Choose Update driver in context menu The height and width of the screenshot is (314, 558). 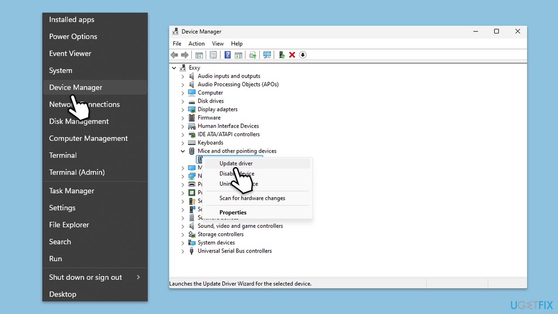tap(258, 163)
